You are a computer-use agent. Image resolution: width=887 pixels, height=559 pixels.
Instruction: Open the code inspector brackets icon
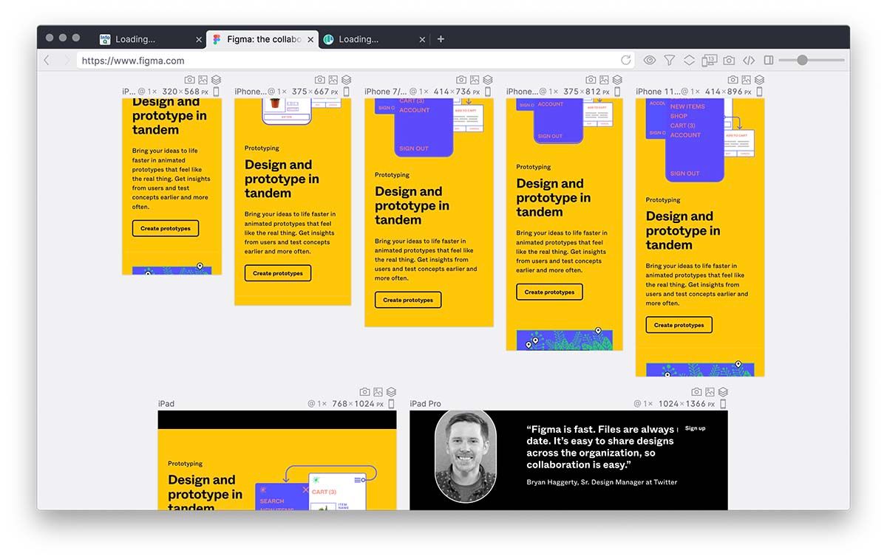point(749,61)
